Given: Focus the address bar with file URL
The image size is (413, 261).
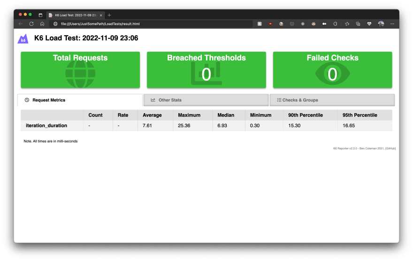Looking at the screenshot, I should (151, 23).
